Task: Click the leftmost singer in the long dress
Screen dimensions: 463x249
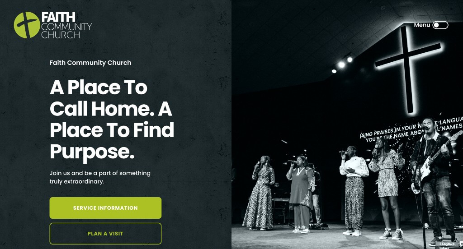Action: (x=260, y=193)
